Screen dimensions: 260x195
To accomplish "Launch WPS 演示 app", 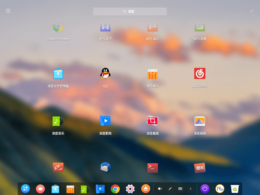I will [153, 28].
